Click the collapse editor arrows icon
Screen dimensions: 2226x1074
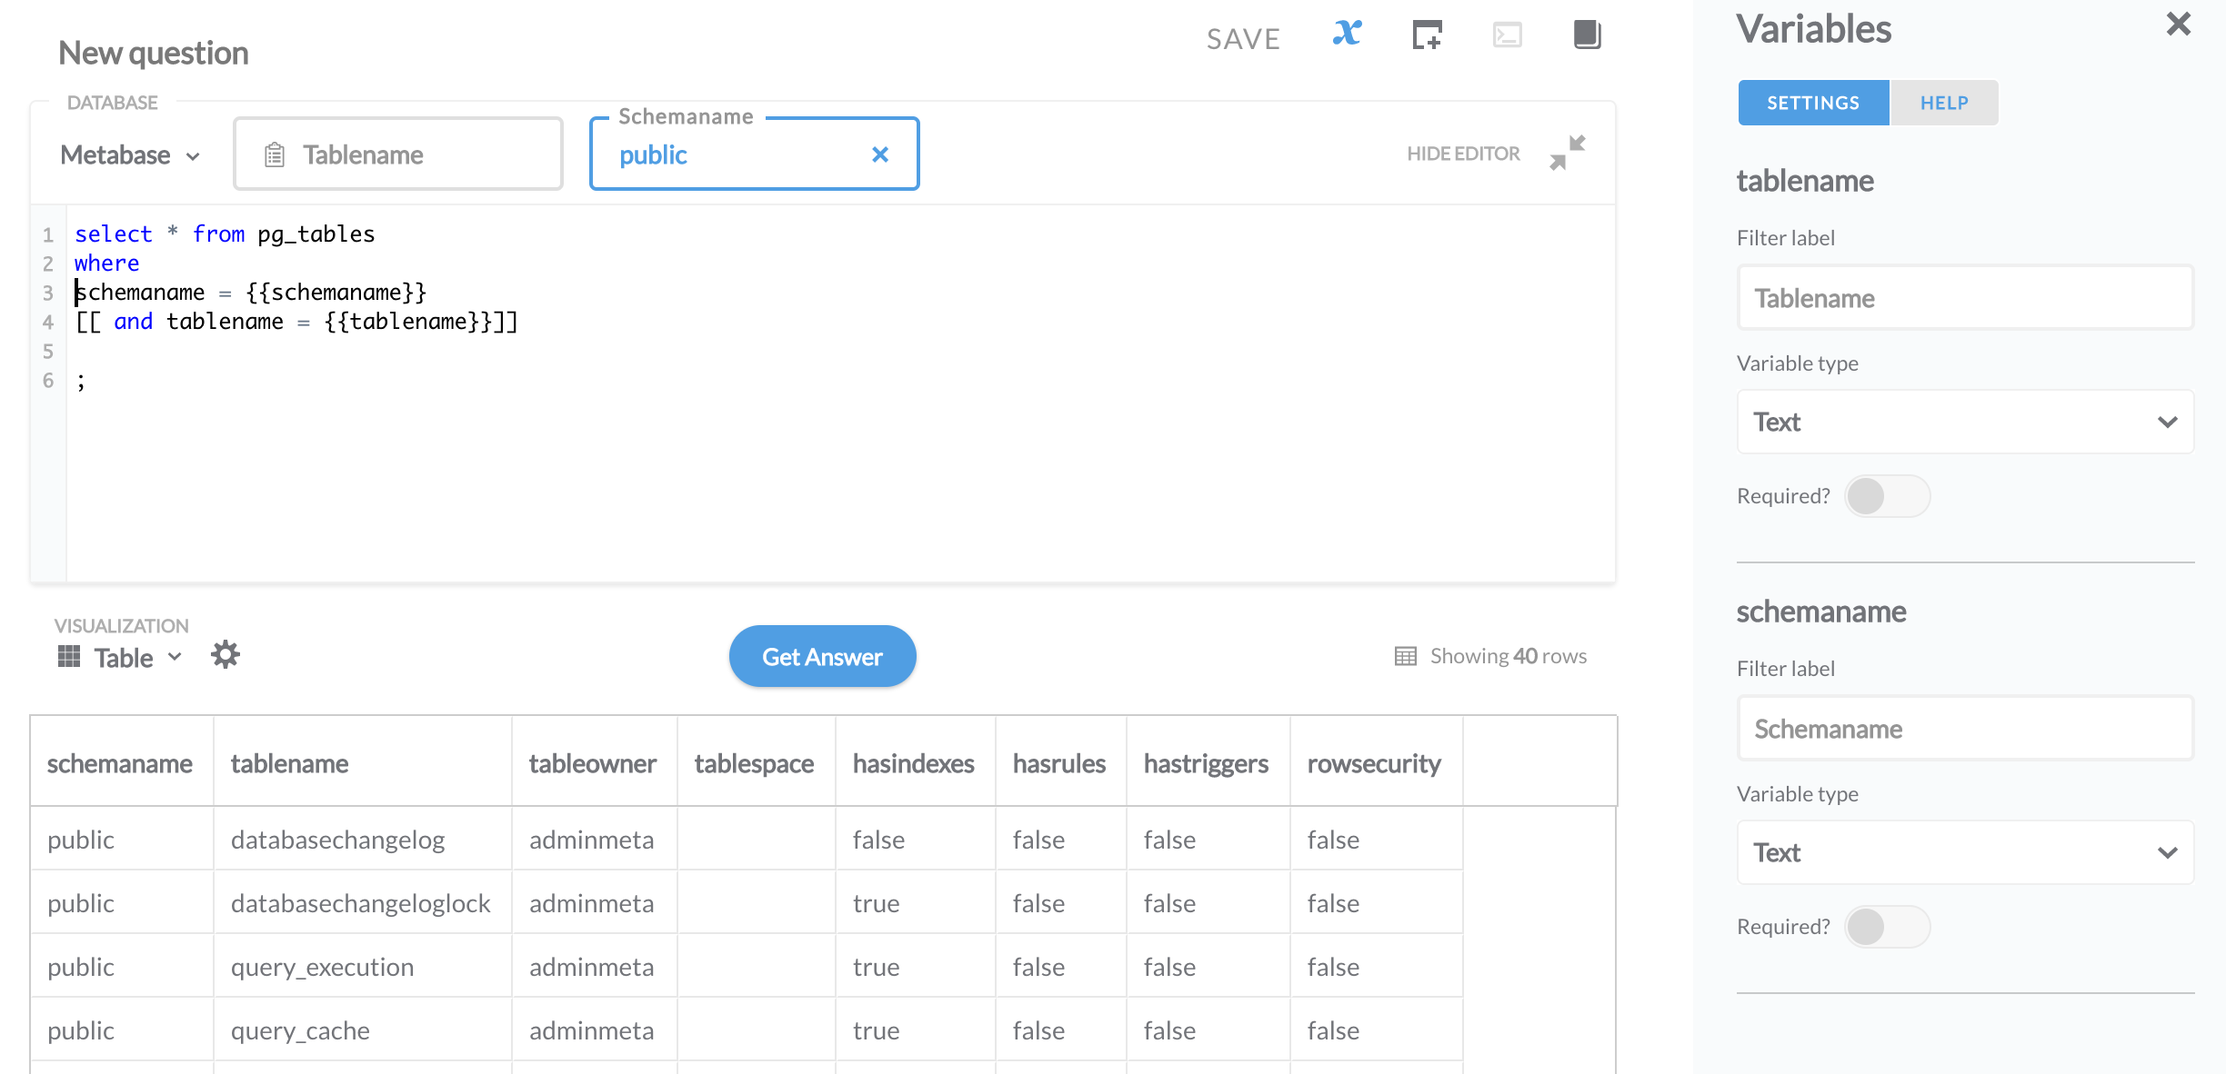(x=1568, y=153)
